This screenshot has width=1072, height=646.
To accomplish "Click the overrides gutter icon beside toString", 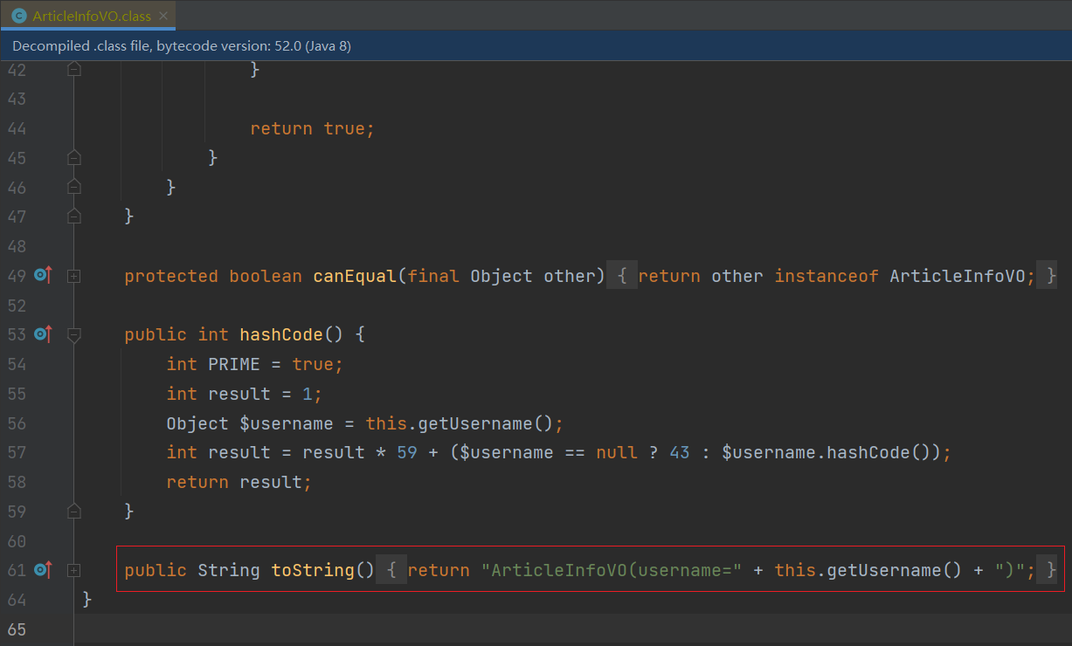I will tap(41, 569).
